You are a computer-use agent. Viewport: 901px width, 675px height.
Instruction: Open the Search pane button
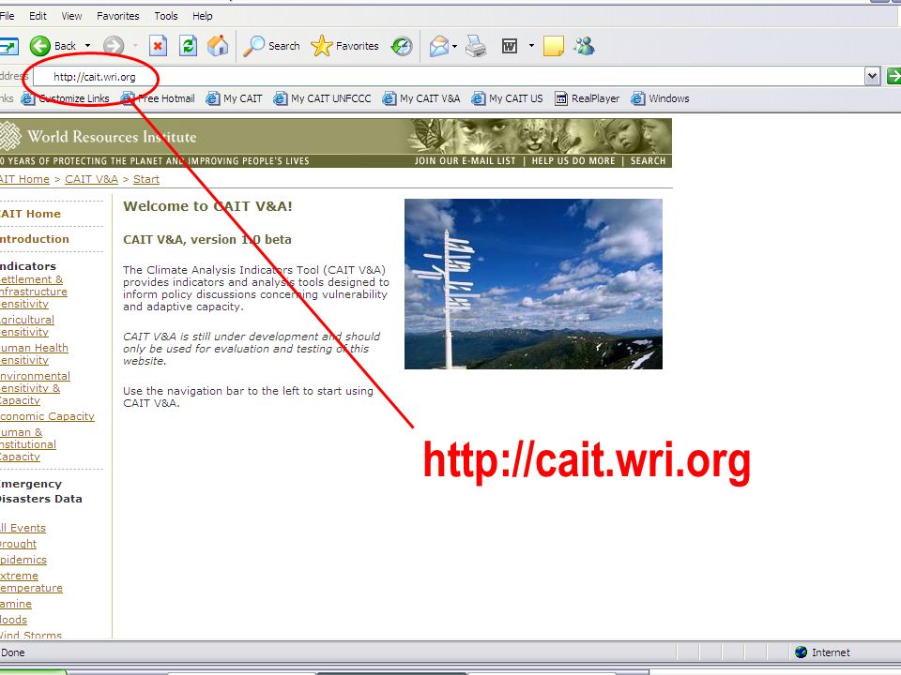tap(271, 46)
